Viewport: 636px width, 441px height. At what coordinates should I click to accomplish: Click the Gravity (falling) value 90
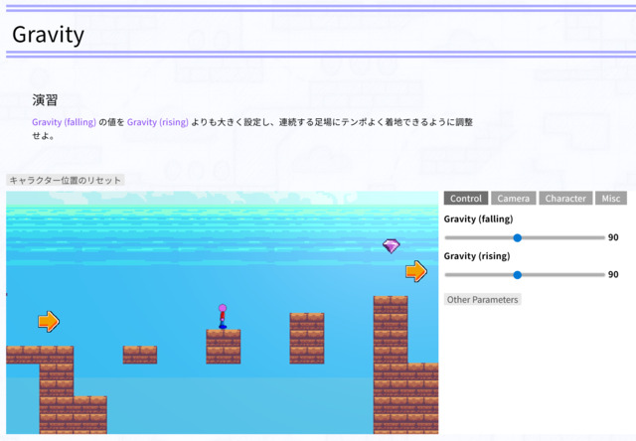(613, 237)
